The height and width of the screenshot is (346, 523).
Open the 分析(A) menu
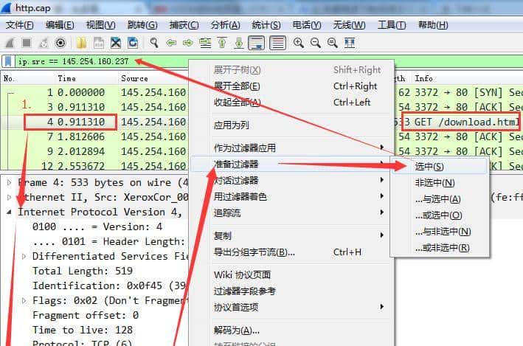click(x=225, y=25)
